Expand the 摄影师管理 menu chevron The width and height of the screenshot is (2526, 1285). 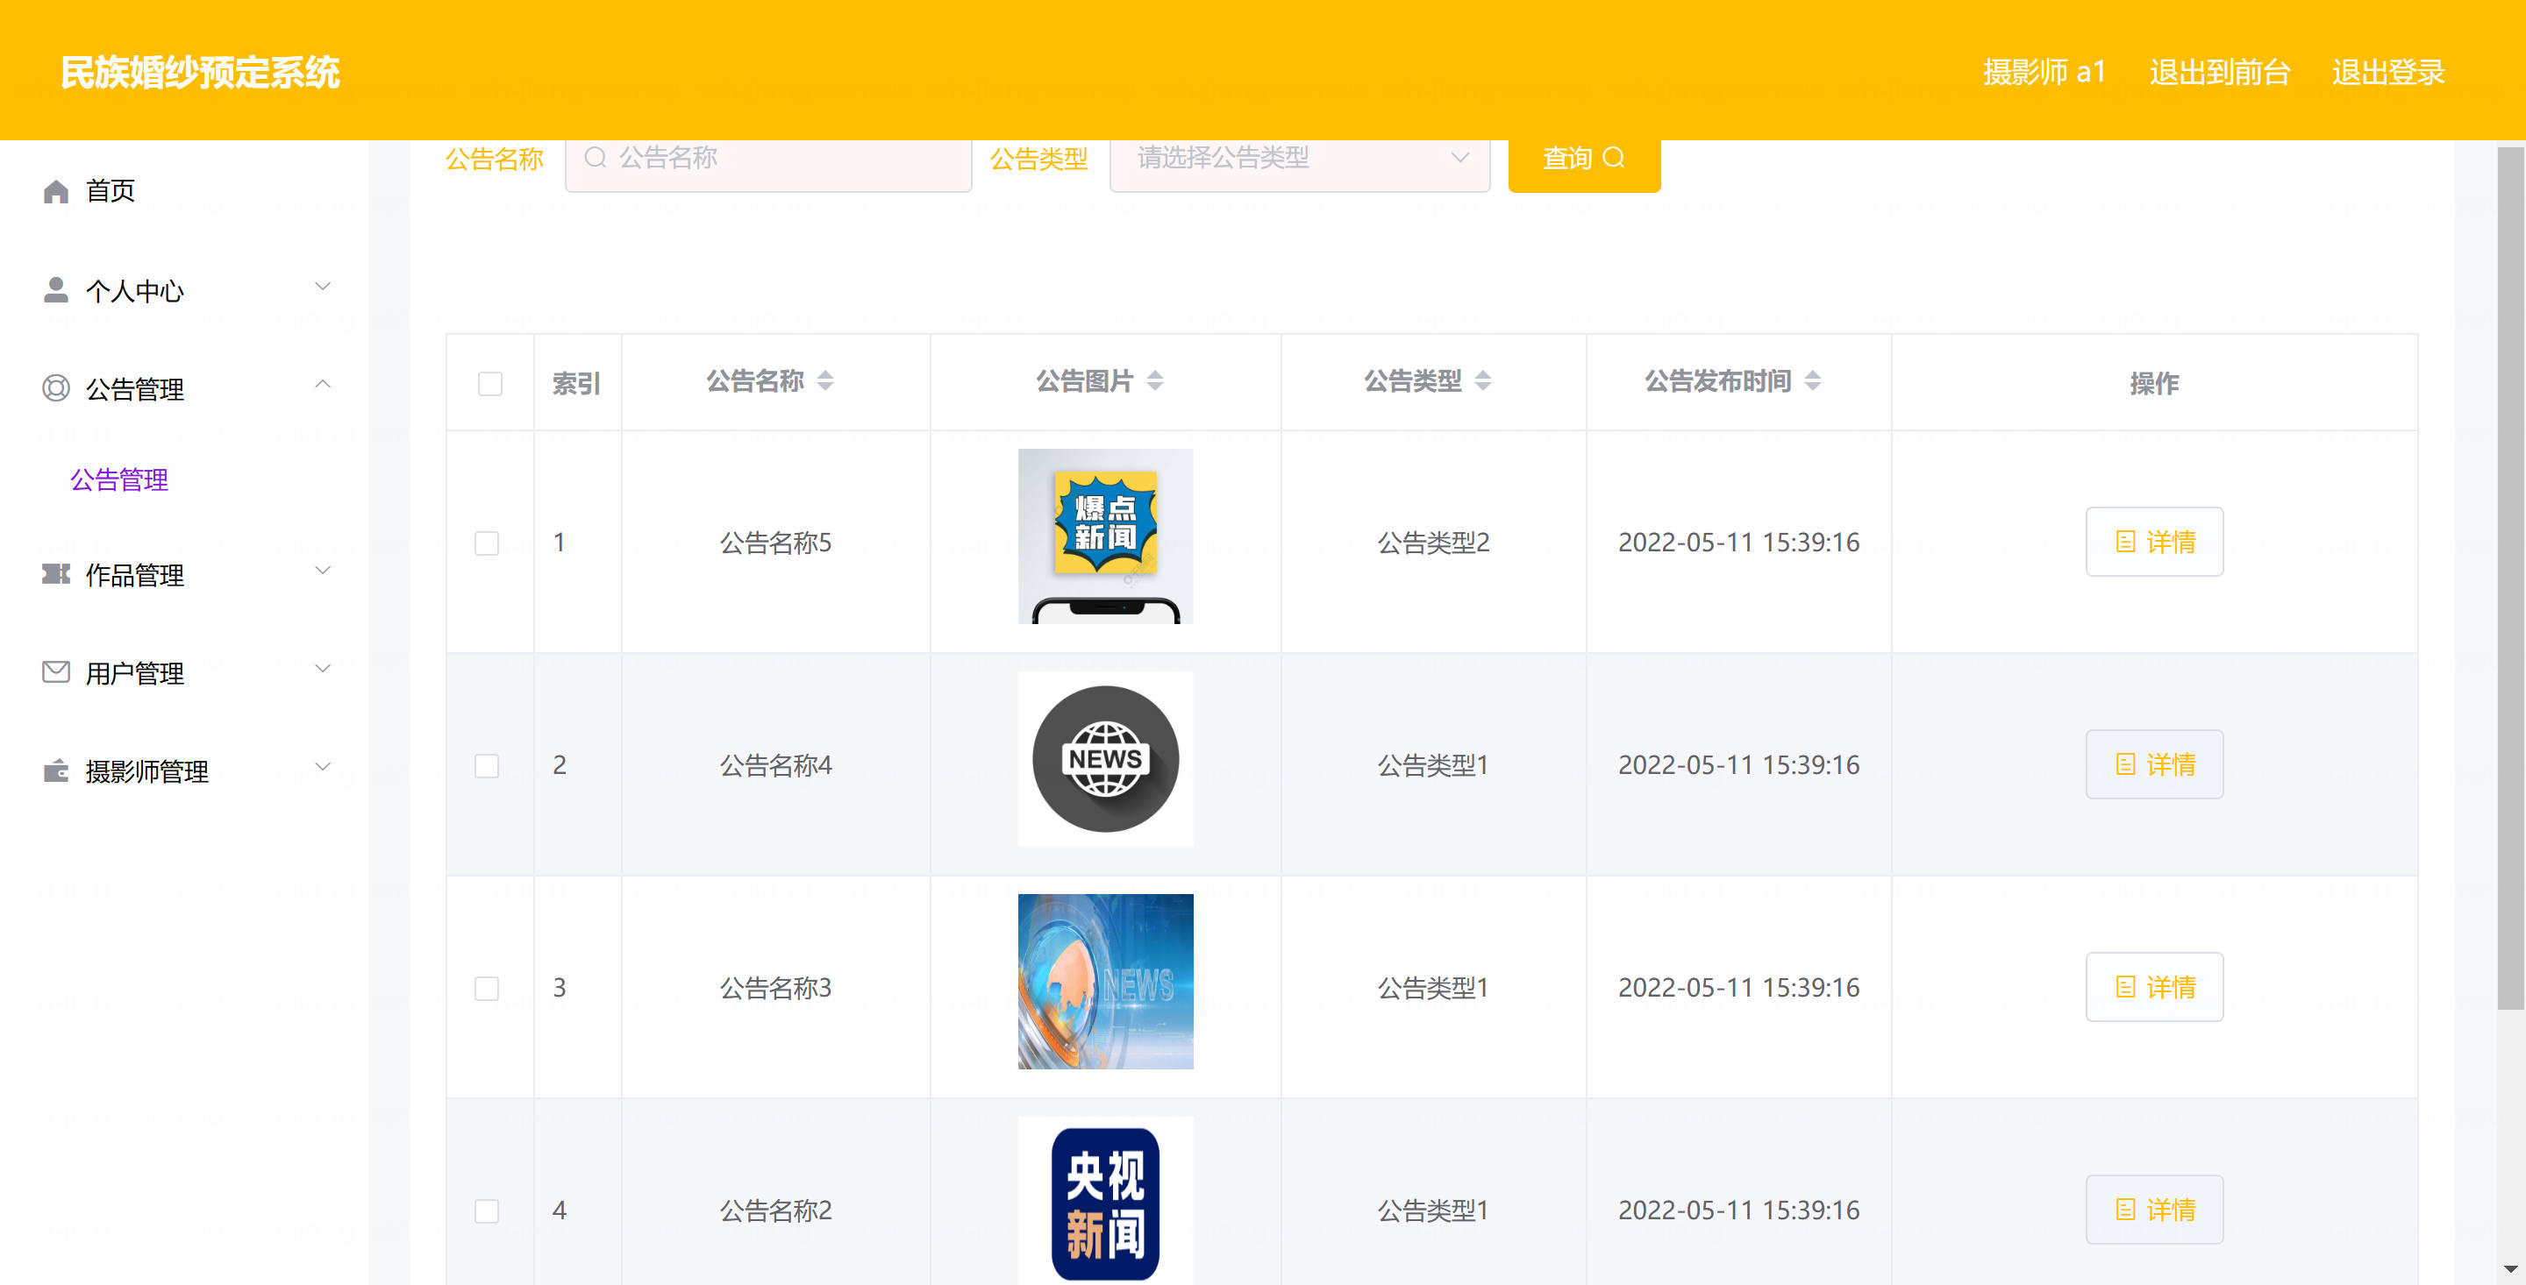click(323, 766)
